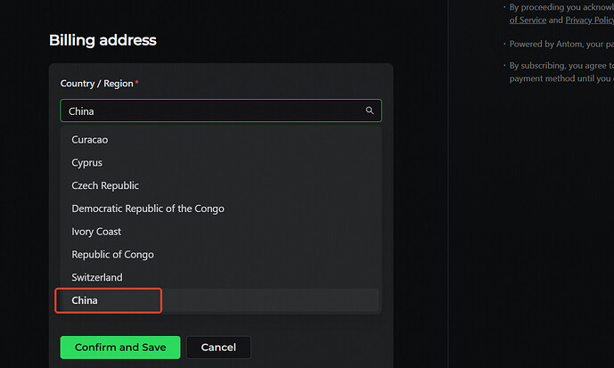Click the red required asterisk
This screenshot has width=614, height=368.
tap(137, 83)
